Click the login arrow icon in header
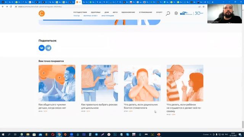Screen dimensions: 244x137 (x=176, y=13)
